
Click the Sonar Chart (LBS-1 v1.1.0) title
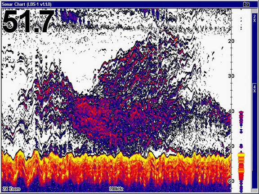click(27, 4)
